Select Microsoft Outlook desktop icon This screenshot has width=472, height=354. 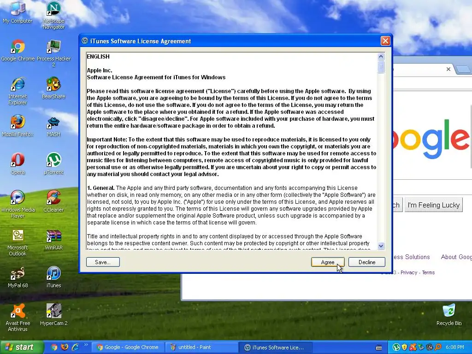[18, 242]
